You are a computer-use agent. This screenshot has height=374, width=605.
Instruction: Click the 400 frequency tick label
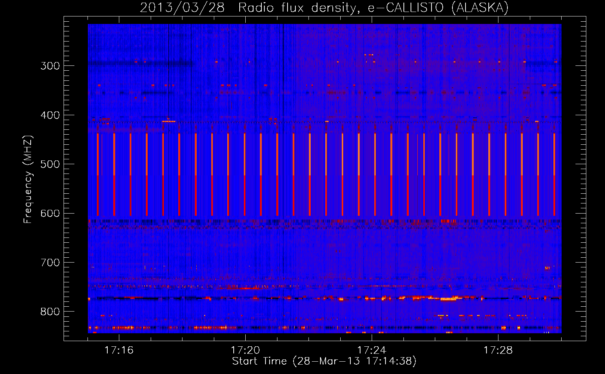pos(50,115)
